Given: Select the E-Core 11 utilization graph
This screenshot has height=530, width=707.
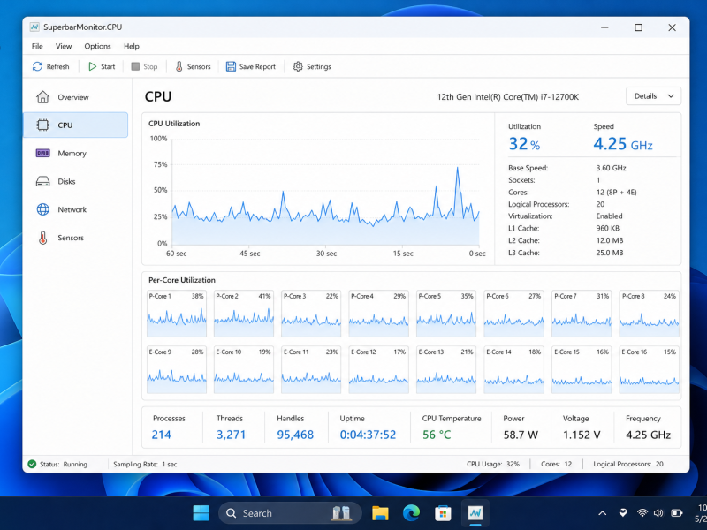Looking at the screenshot, I should click(x=311, y=369).
